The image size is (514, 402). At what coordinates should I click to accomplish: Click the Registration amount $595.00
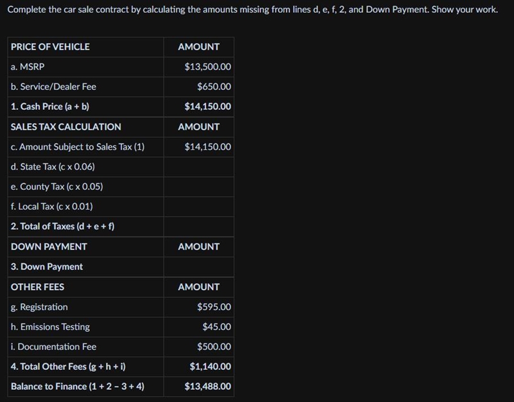[214, 307]
